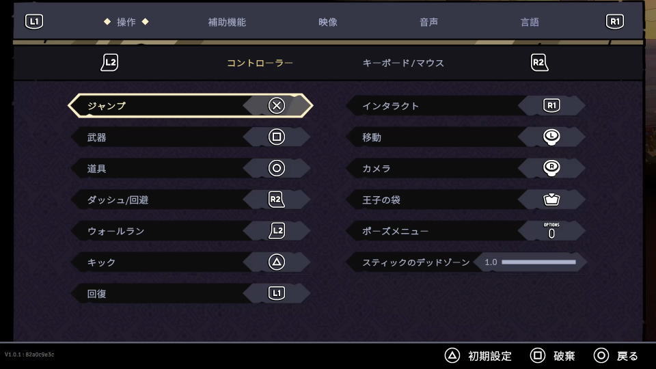Click the touchpad icon for 王子の袋
The image size is (656, 369).
click(551, 200)
